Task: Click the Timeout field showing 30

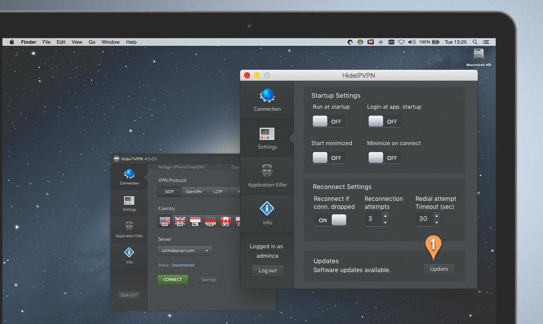Action: pos(424,219)
